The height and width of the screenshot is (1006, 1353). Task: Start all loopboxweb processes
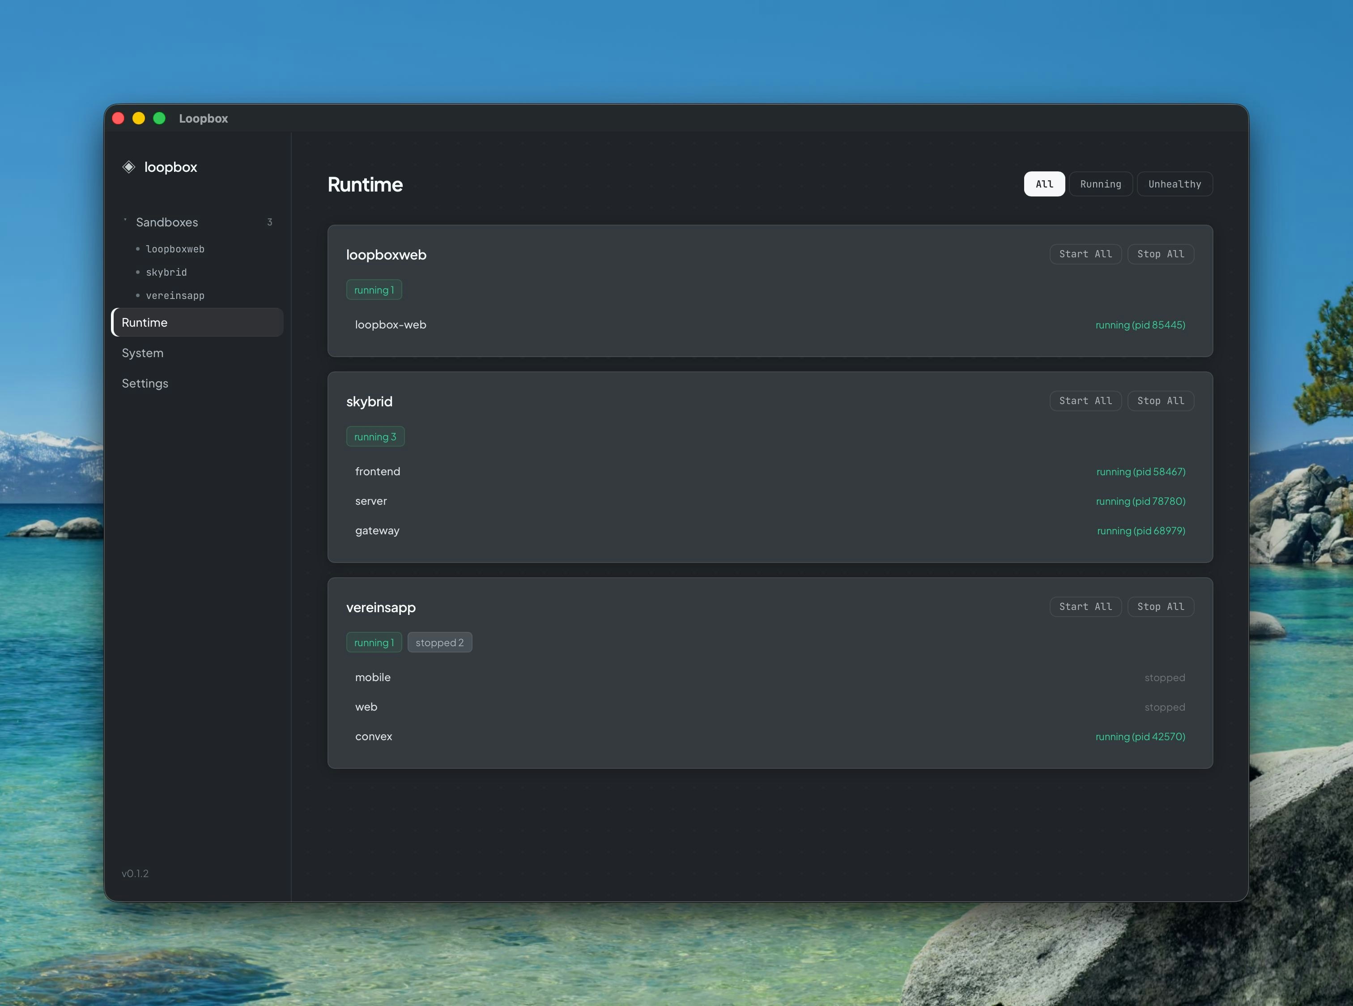(x=1085, y=254)
